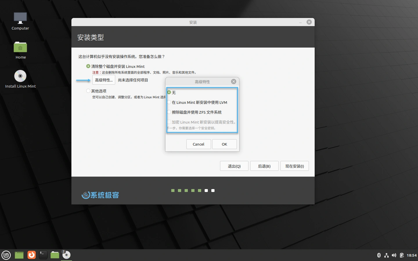
Task: Open the clock showing 18:54
Action: point(412,255)
